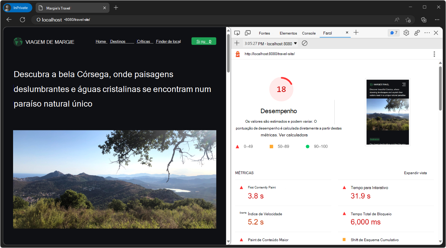Click the Lighthouse icon beside the report URL

[237, 54]
